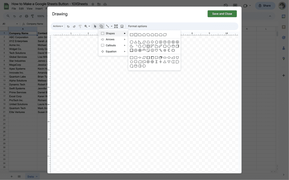Viewport: 289px width, 180px height.
Task: Add a new sheet with the plus button
Action: tap(12, 176)
